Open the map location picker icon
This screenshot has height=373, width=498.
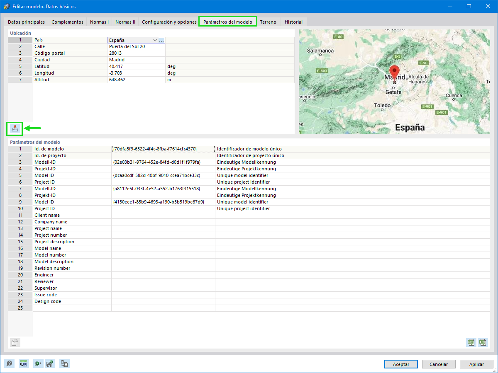[15, 128]
